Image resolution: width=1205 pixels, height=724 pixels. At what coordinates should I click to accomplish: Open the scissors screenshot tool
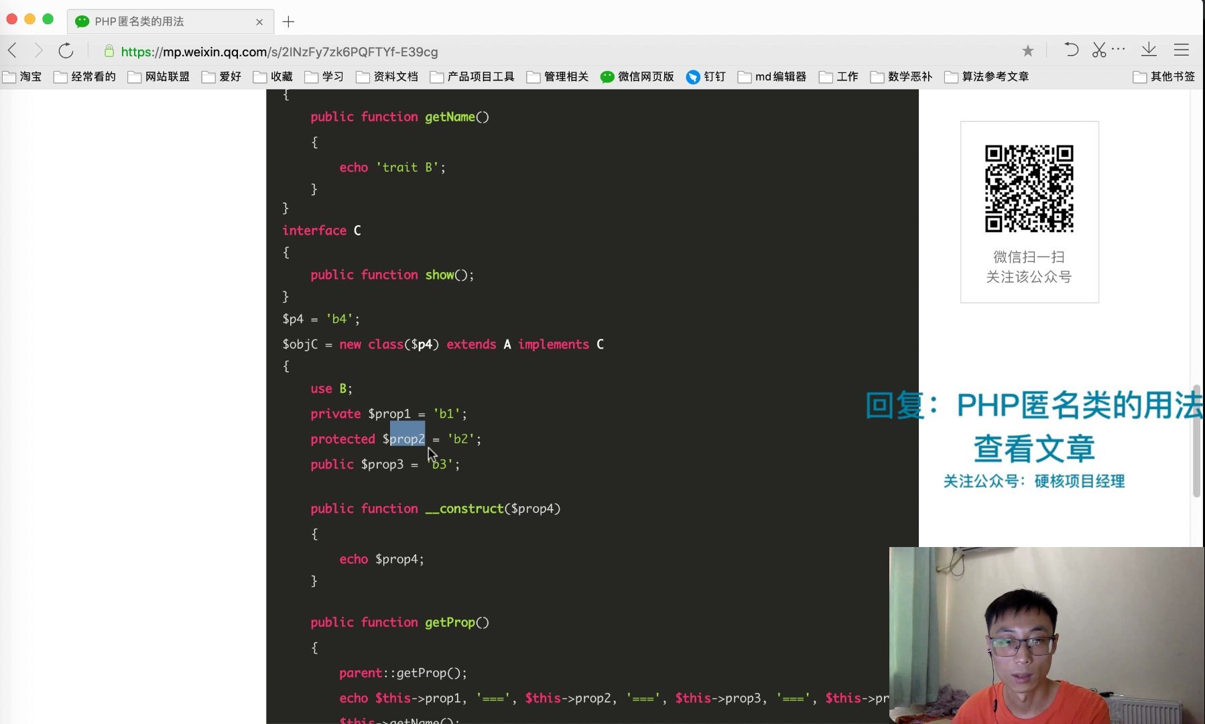(x=1099, y=50)
